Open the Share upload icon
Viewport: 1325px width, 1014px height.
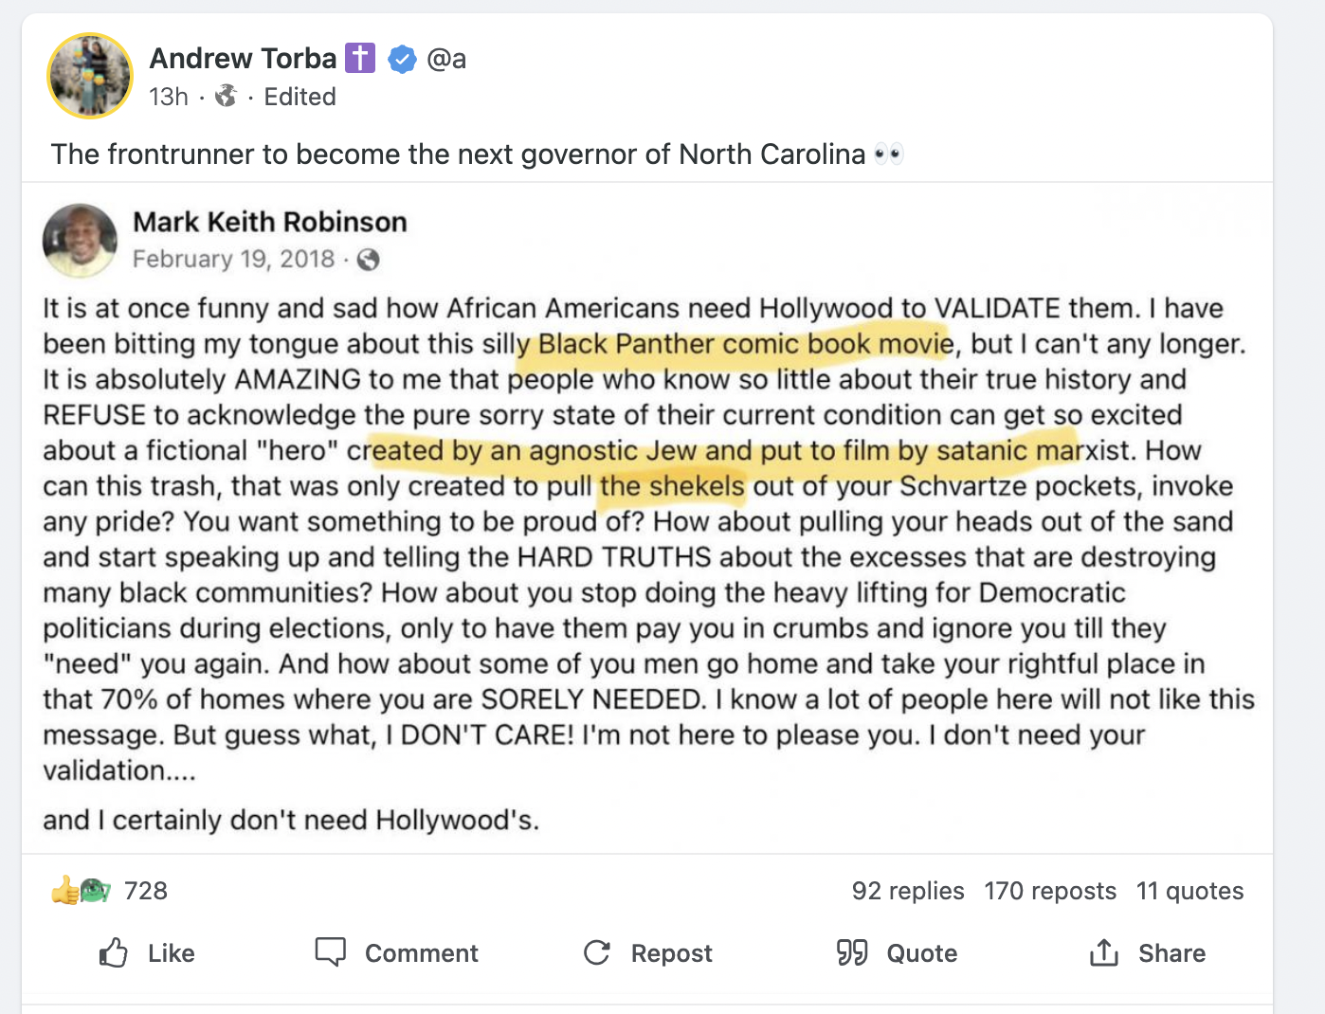[1103, 953]
